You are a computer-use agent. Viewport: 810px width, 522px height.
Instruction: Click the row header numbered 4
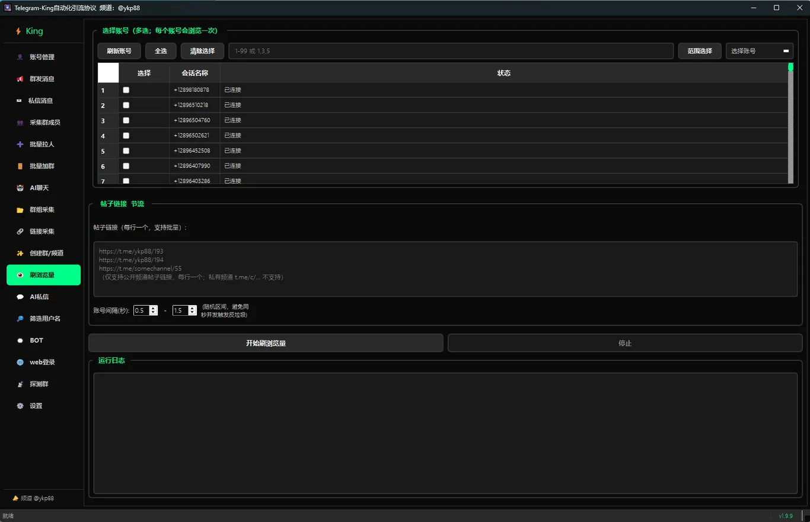click(109, 136)
